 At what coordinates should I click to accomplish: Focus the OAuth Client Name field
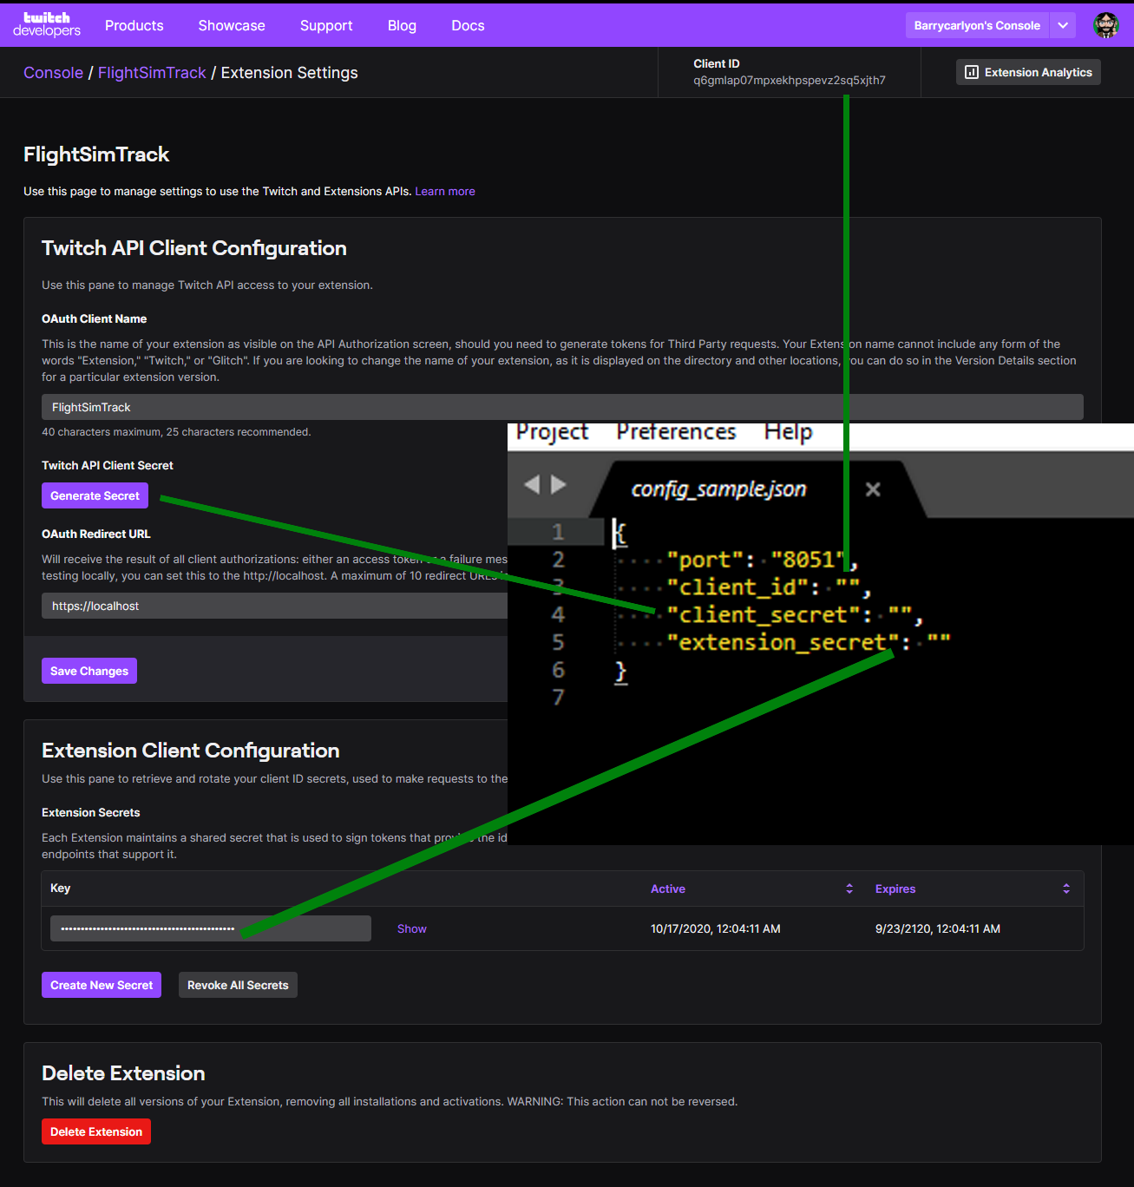562,407
